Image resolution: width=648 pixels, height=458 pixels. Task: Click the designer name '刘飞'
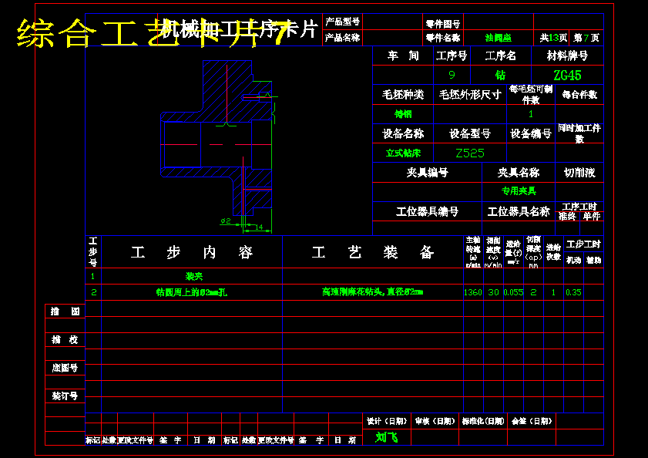387,437
